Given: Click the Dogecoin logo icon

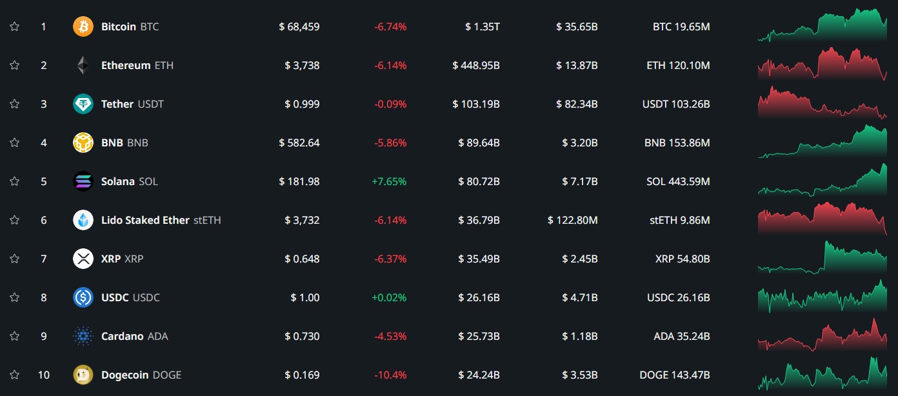Looking at the screenshot, I should pos(83,375).
